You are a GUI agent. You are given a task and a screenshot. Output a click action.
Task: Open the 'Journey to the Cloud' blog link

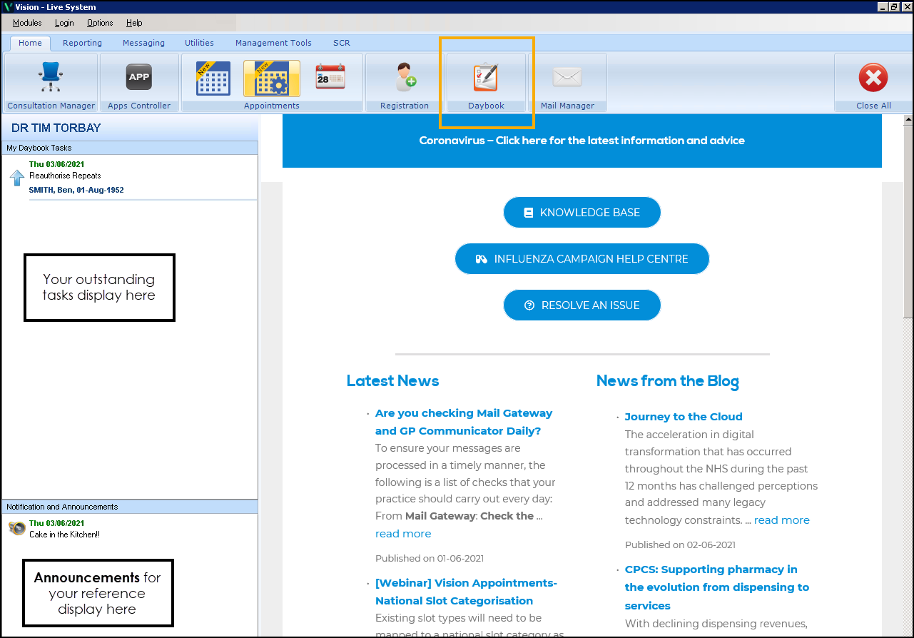point(683,417)
